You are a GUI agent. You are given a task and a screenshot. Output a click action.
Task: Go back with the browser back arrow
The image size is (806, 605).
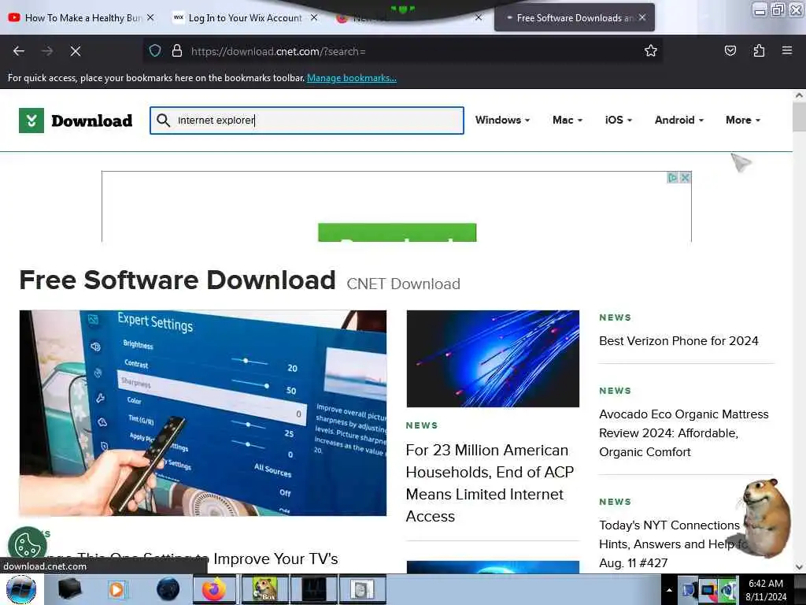click(19, 51)
